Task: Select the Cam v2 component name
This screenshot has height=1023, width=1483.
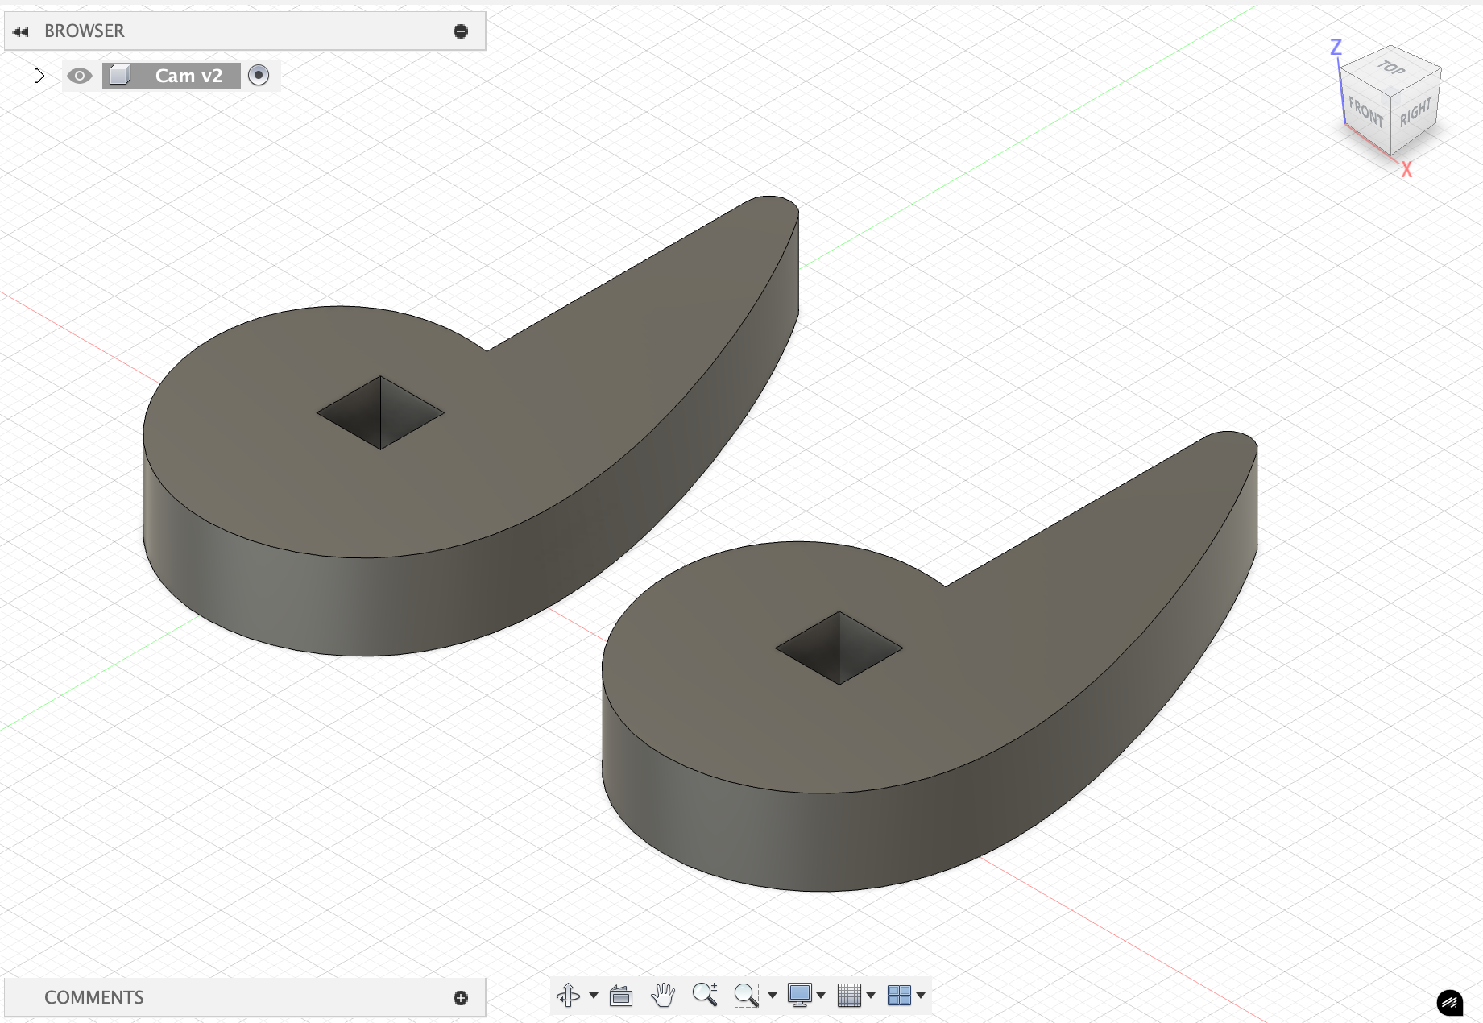Action: (188, 76)
